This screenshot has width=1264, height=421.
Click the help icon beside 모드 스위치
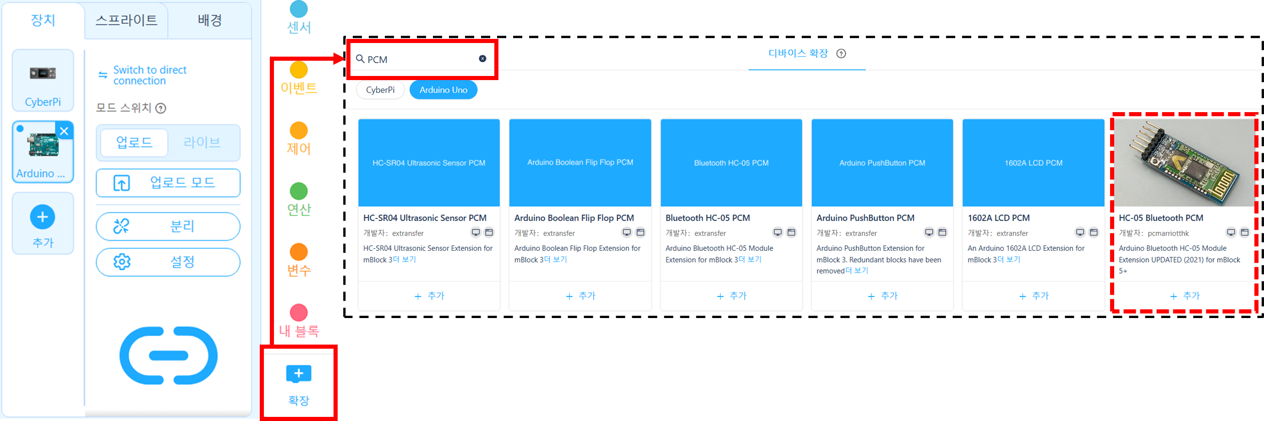pos(161,108)
